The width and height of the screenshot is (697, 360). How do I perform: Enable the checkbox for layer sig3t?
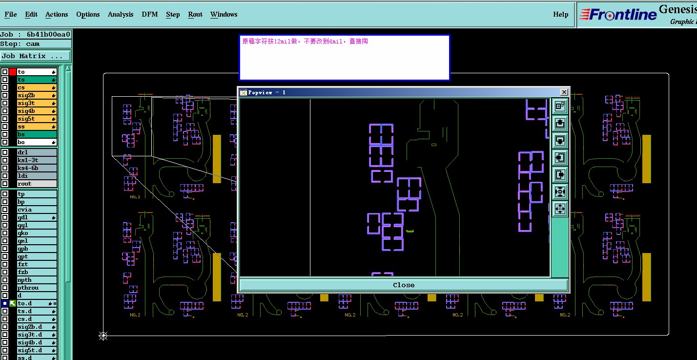tap(5, 103)
